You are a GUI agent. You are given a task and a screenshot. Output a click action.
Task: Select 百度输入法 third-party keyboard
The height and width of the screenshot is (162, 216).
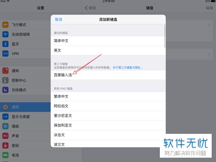108,75
